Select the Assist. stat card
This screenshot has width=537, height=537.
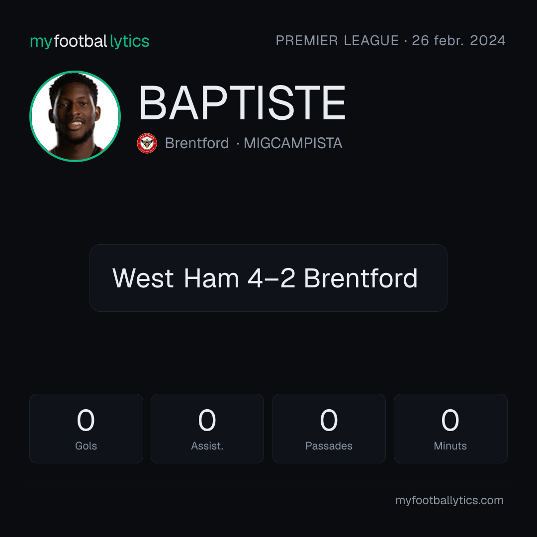click(x=207, y=429)
